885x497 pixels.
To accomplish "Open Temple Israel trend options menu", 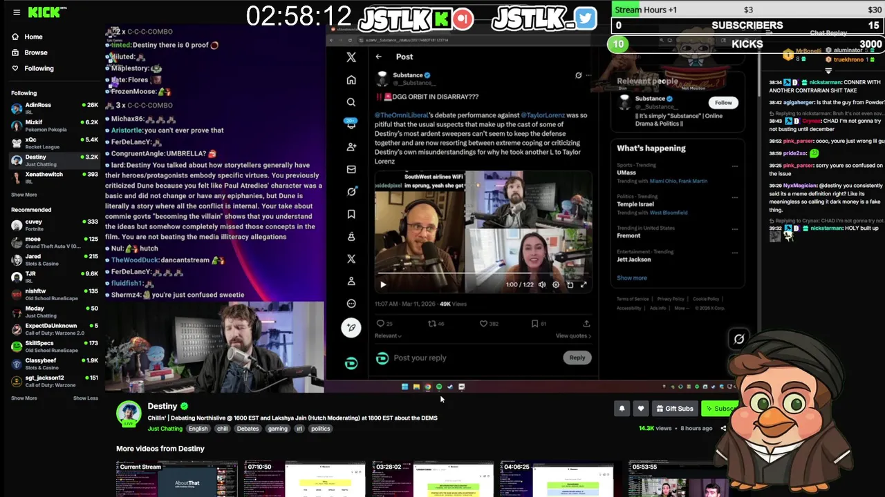I will click(734, 197).
